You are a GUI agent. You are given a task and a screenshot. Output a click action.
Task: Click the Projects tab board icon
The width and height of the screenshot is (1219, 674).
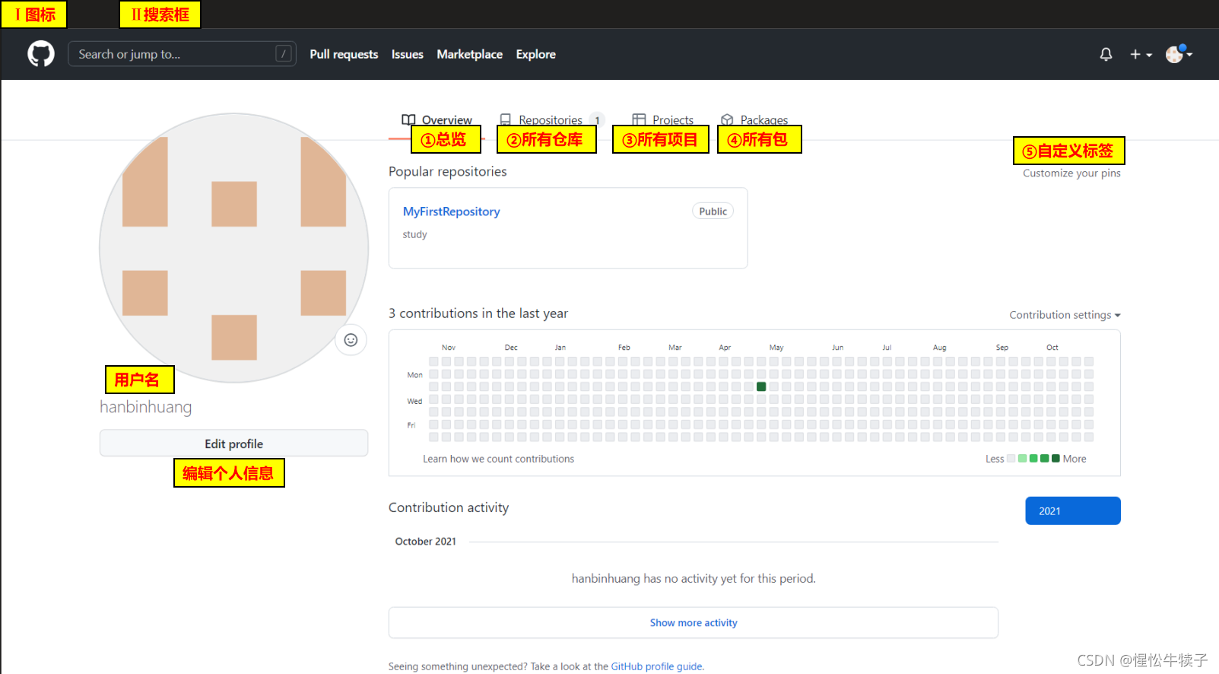[x=639, y=119]
